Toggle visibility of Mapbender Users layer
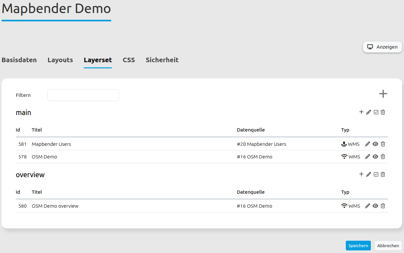The width and height of the screenshot is (404, 253). [x=375, y=144]
